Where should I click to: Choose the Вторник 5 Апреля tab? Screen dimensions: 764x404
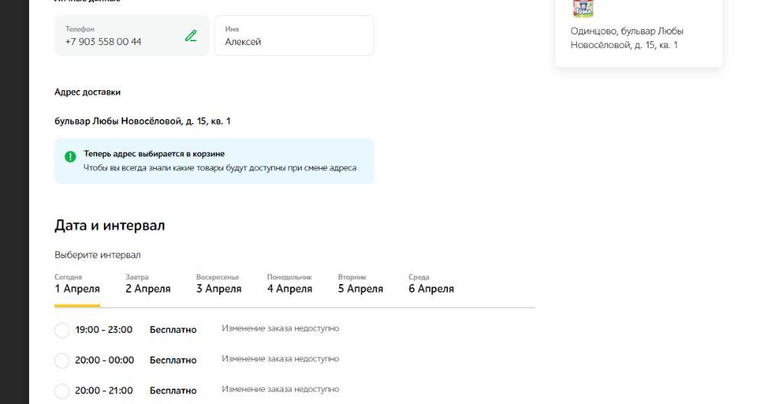coord(361,284)
